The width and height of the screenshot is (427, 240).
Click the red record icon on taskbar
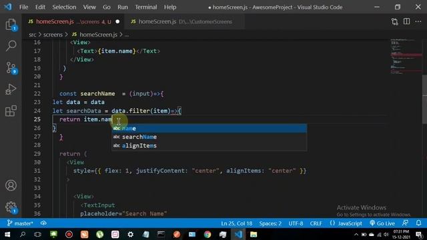point(69,234)
